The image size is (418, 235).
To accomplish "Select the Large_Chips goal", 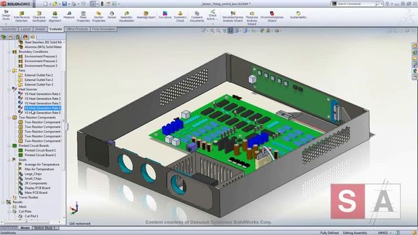I will 33,174.
